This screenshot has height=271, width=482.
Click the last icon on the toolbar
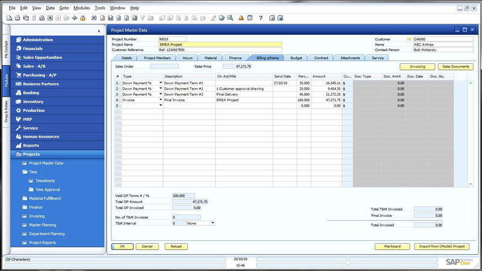coord(280,18)
